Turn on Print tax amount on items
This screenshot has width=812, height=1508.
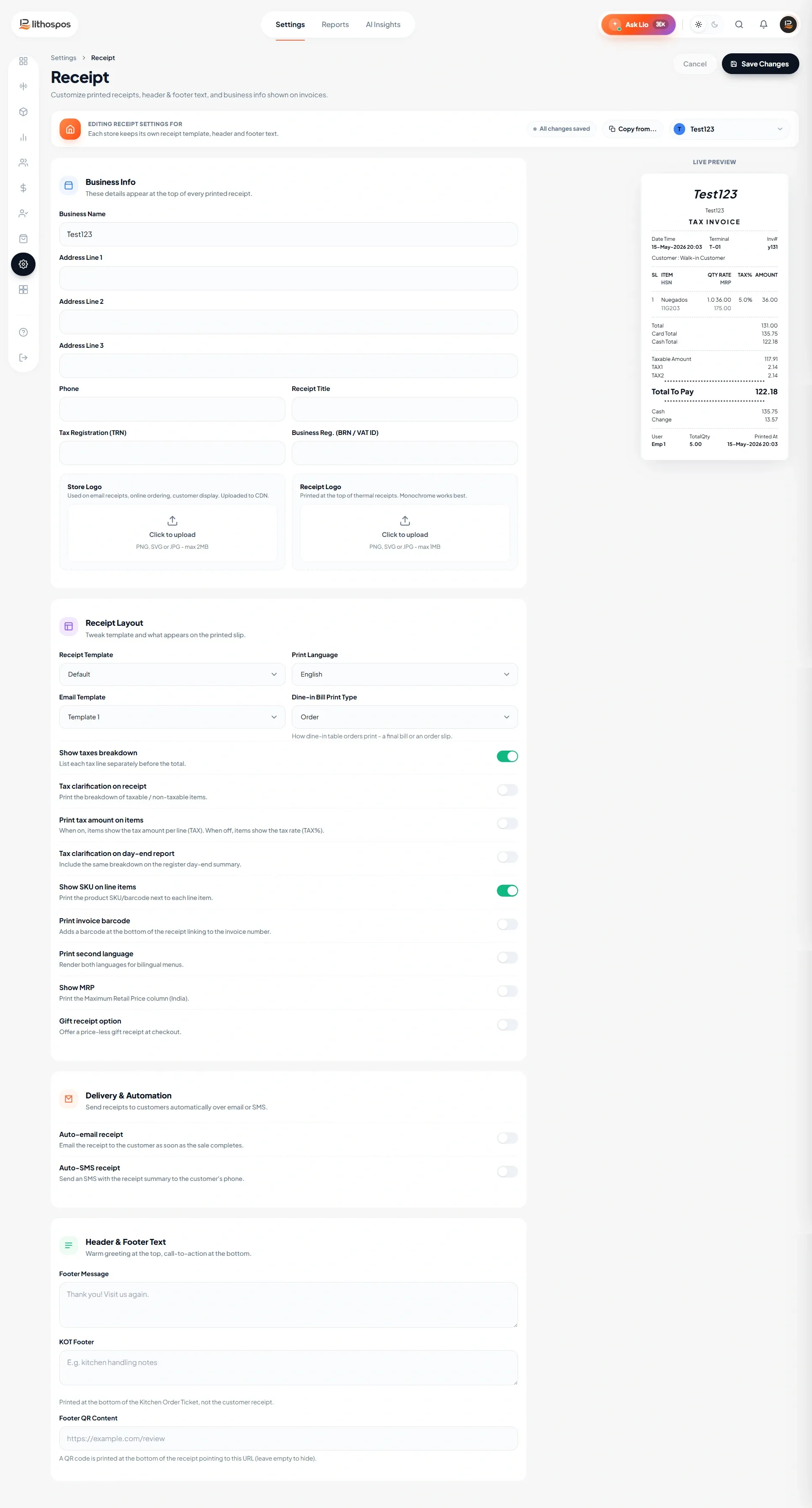click(507, 824)
